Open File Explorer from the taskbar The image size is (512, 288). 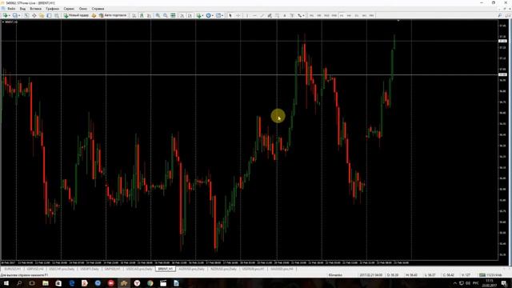pyautogui.click(x=46, y=283)
